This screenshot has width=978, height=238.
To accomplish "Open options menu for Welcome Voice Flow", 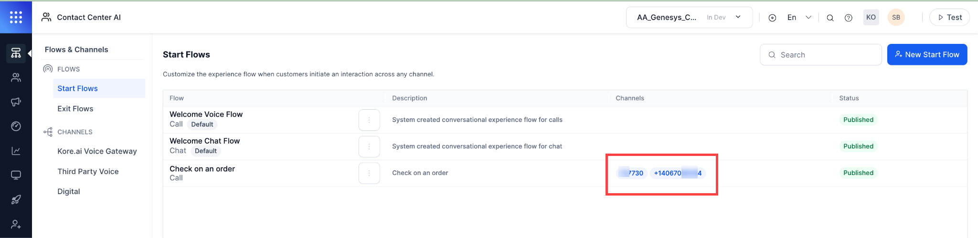I will pos(369,120).
